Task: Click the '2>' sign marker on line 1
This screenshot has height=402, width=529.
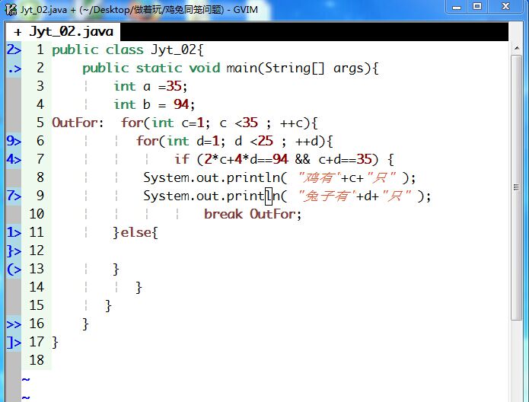Action: pos(14,50)
